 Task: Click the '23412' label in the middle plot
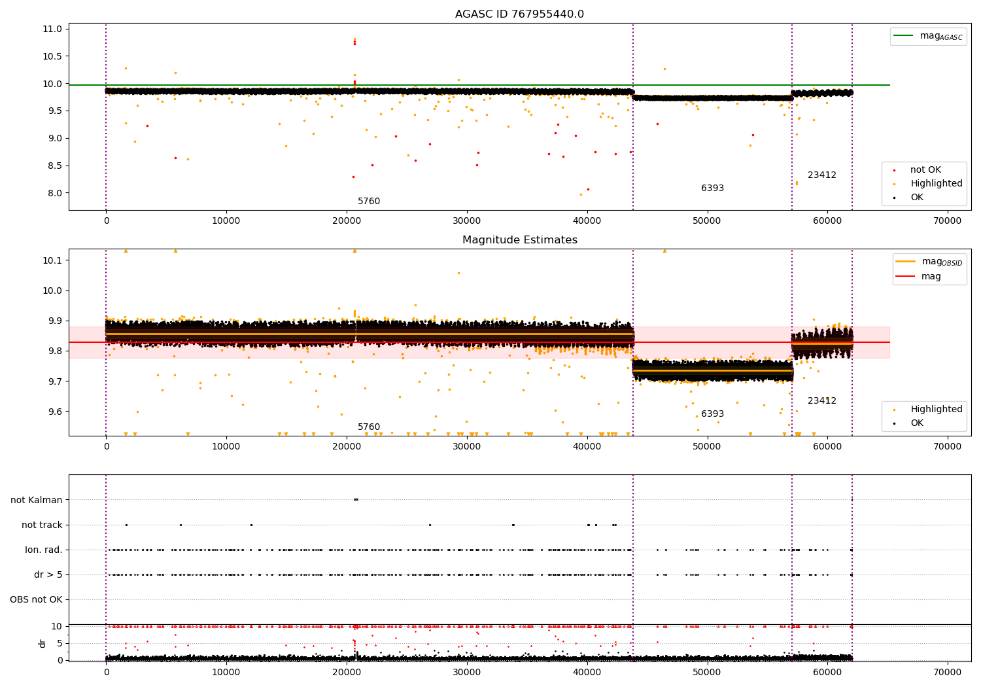(822, 401)
